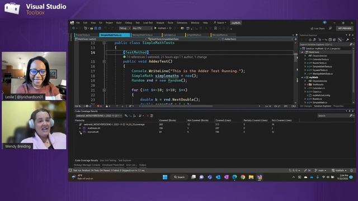The height and width of the screenshot is (201, 358).
Task: Click the red delete results icon in Code Coverage
Action: tap(148, 116)
